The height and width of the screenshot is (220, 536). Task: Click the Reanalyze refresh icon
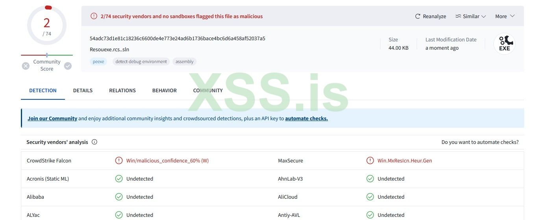tap(418, 16)
